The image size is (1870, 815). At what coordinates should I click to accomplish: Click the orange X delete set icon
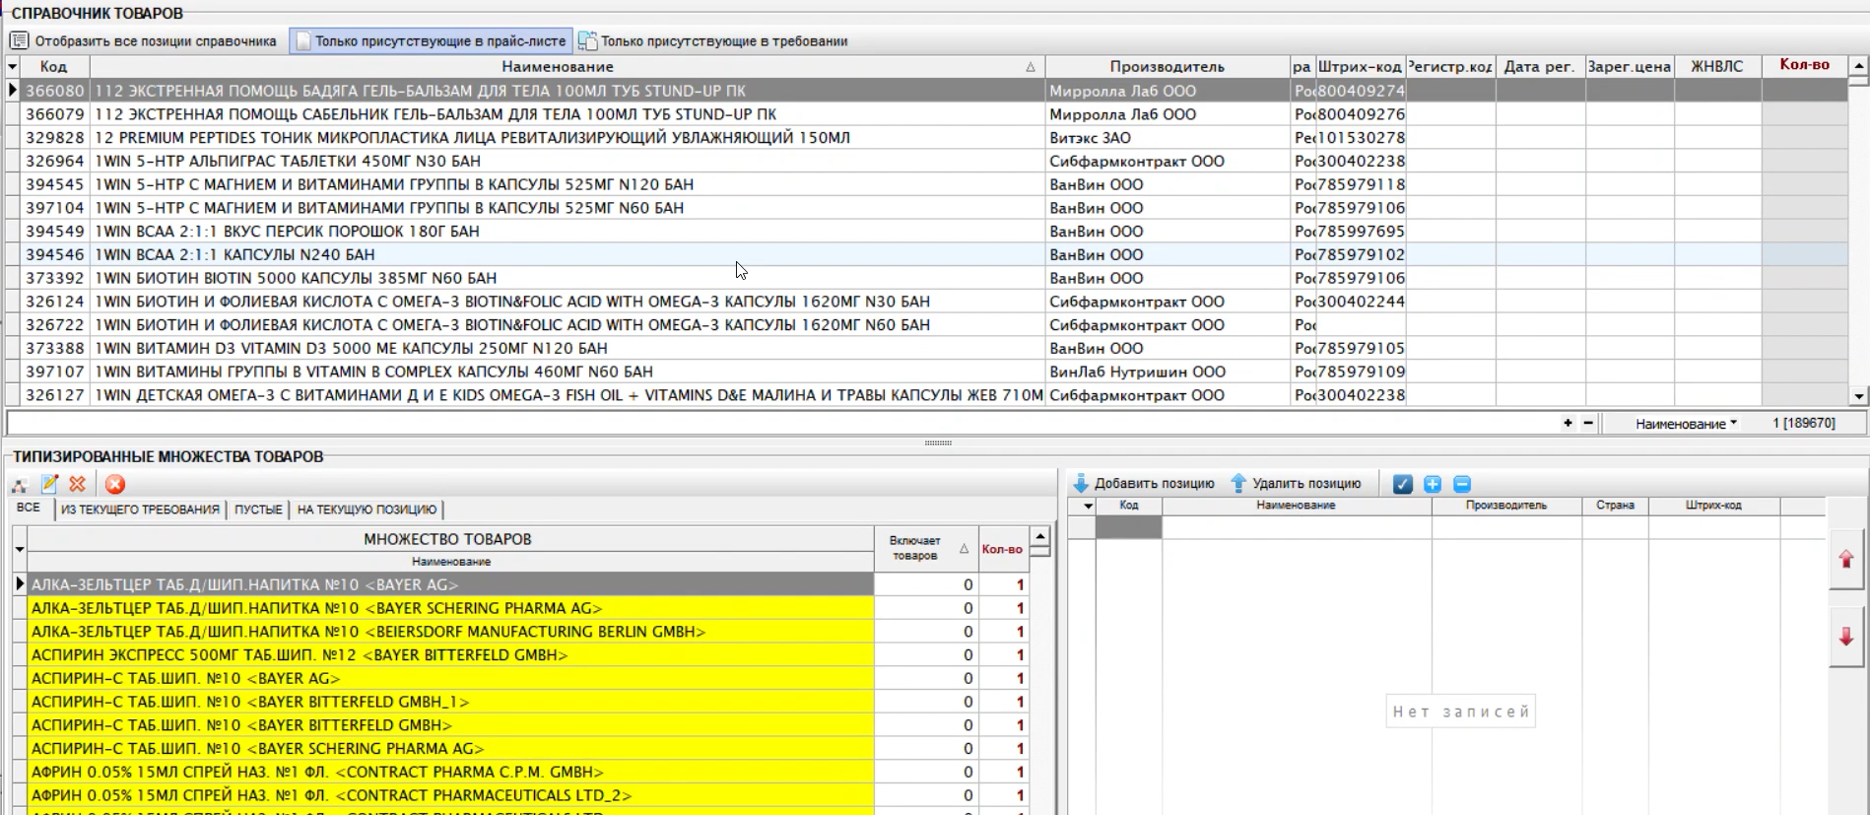[78, 484]
